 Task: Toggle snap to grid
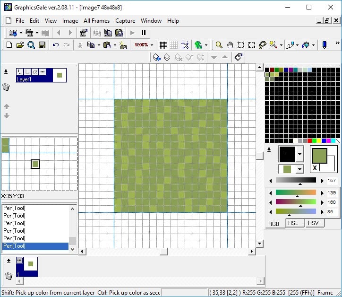[x=185, y=45]
